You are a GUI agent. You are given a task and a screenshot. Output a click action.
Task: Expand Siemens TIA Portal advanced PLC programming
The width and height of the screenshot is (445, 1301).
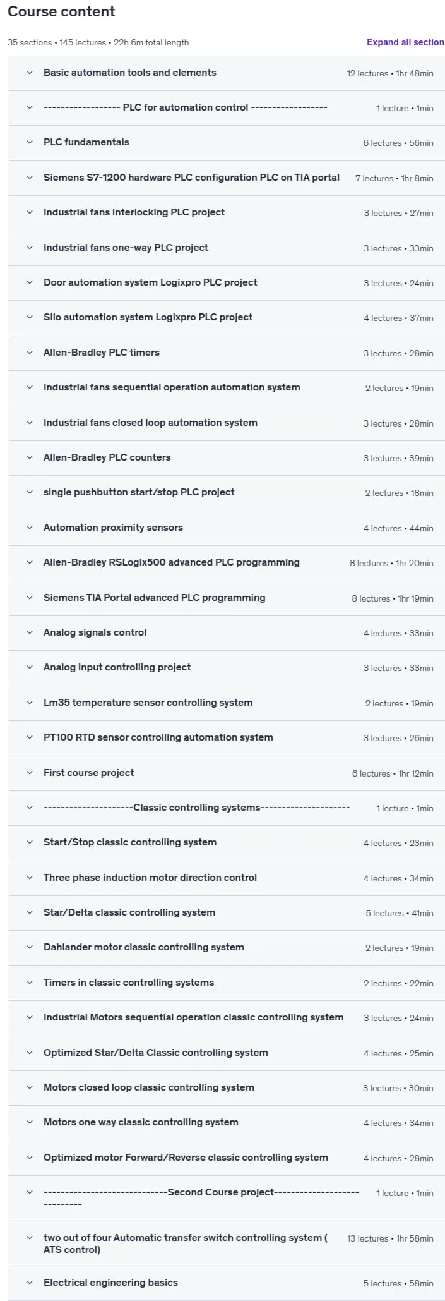226,598
